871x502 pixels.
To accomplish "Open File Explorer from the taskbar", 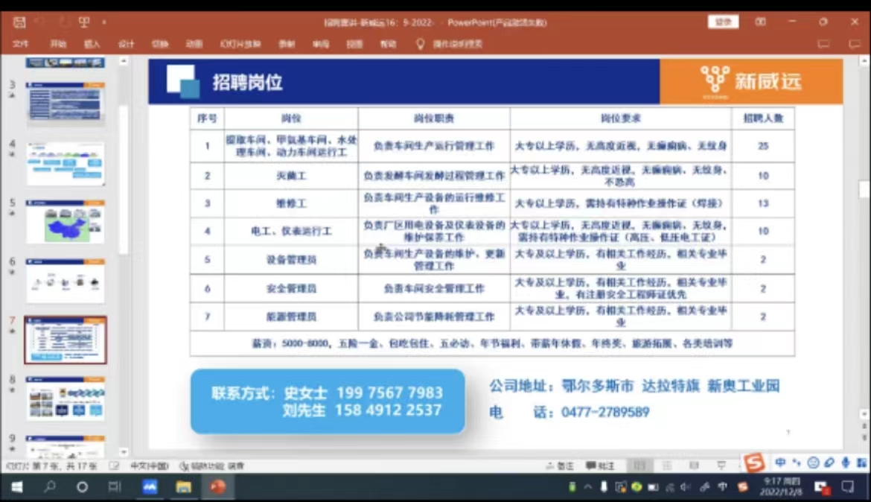I will (183, 488).
